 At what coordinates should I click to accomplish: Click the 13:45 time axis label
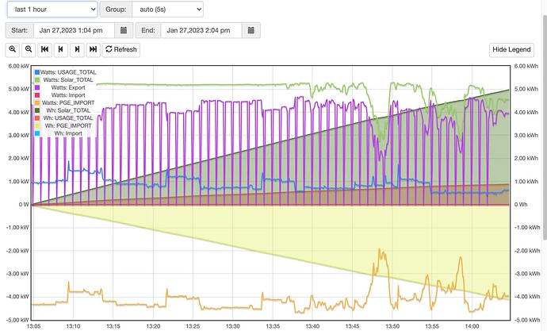pyautogui.click(x=352, y=326)
